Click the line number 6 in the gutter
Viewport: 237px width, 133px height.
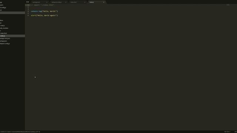click(x=28, y=16)
